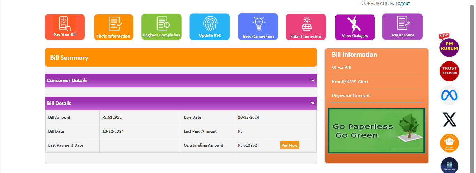
Task: Launch the Virtual Assistant chatbot
Action: 449,143
